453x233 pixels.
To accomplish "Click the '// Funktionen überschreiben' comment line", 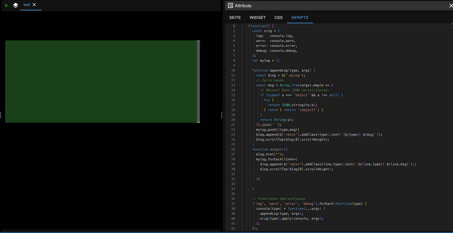I will pyautogui.click(x=279, y=199).
